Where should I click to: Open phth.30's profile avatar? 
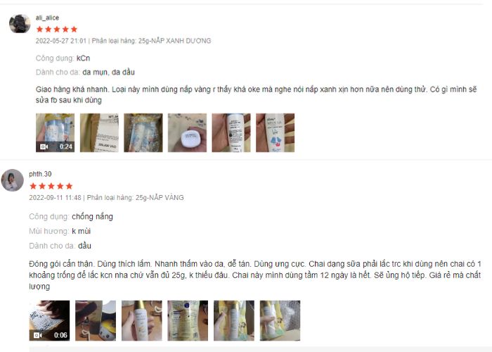pyautogui.click(x=12, y=180)
